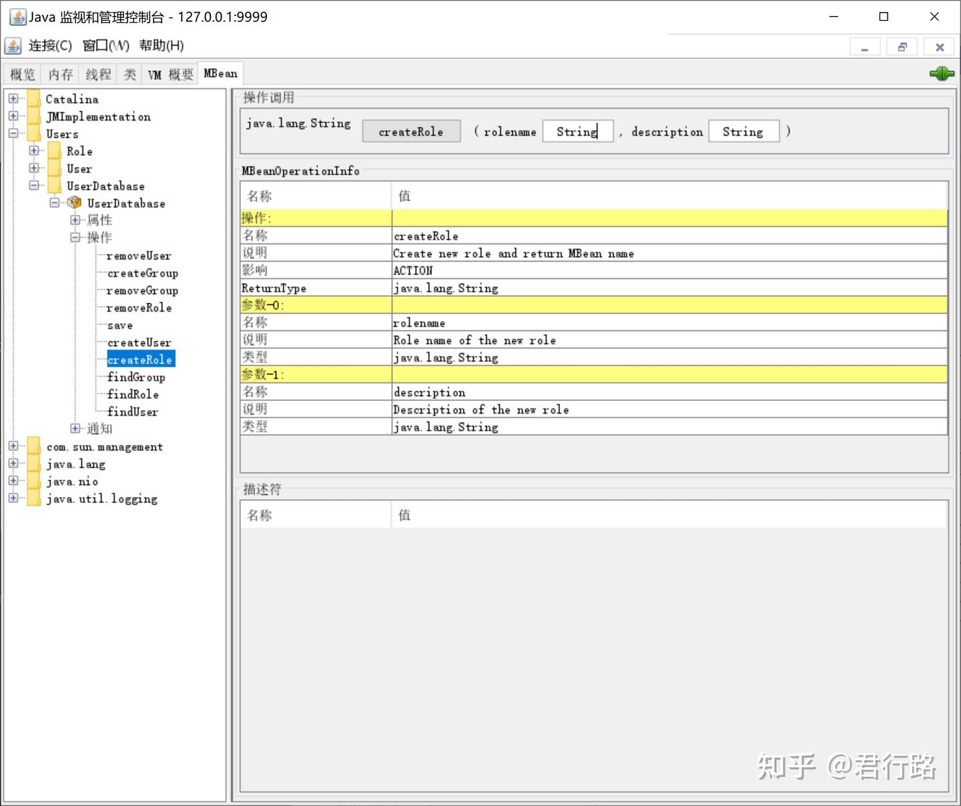Click the UserDatabase bean icon
Image resolution: width=961 pixels, height=806 pixels.
point(73,203)
